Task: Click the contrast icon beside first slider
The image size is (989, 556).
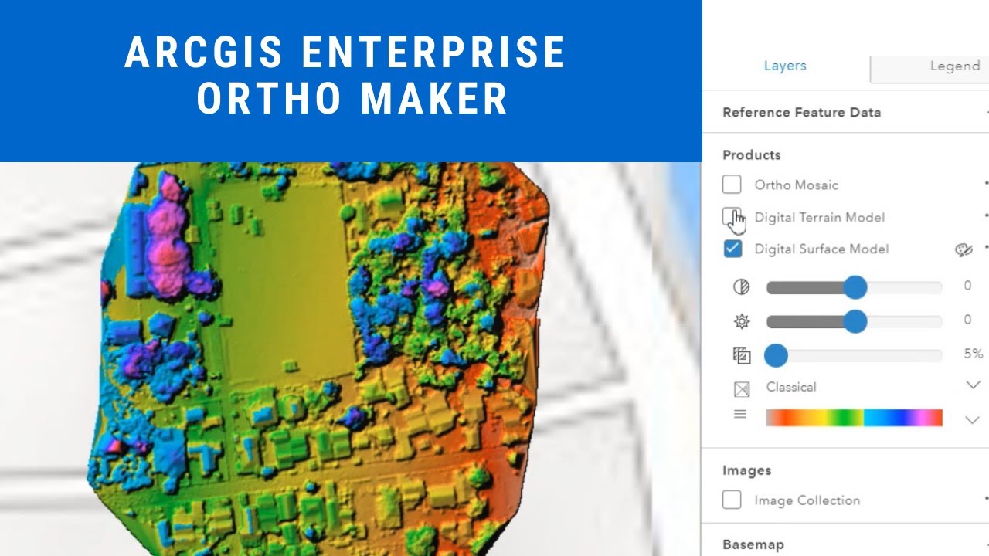Action: point(741,287)
